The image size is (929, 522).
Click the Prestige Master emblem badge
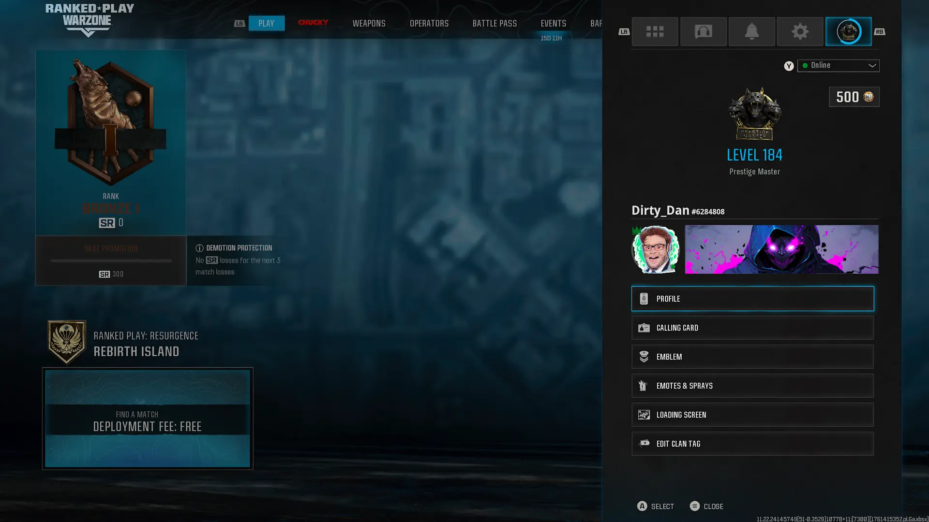(754, 114)
